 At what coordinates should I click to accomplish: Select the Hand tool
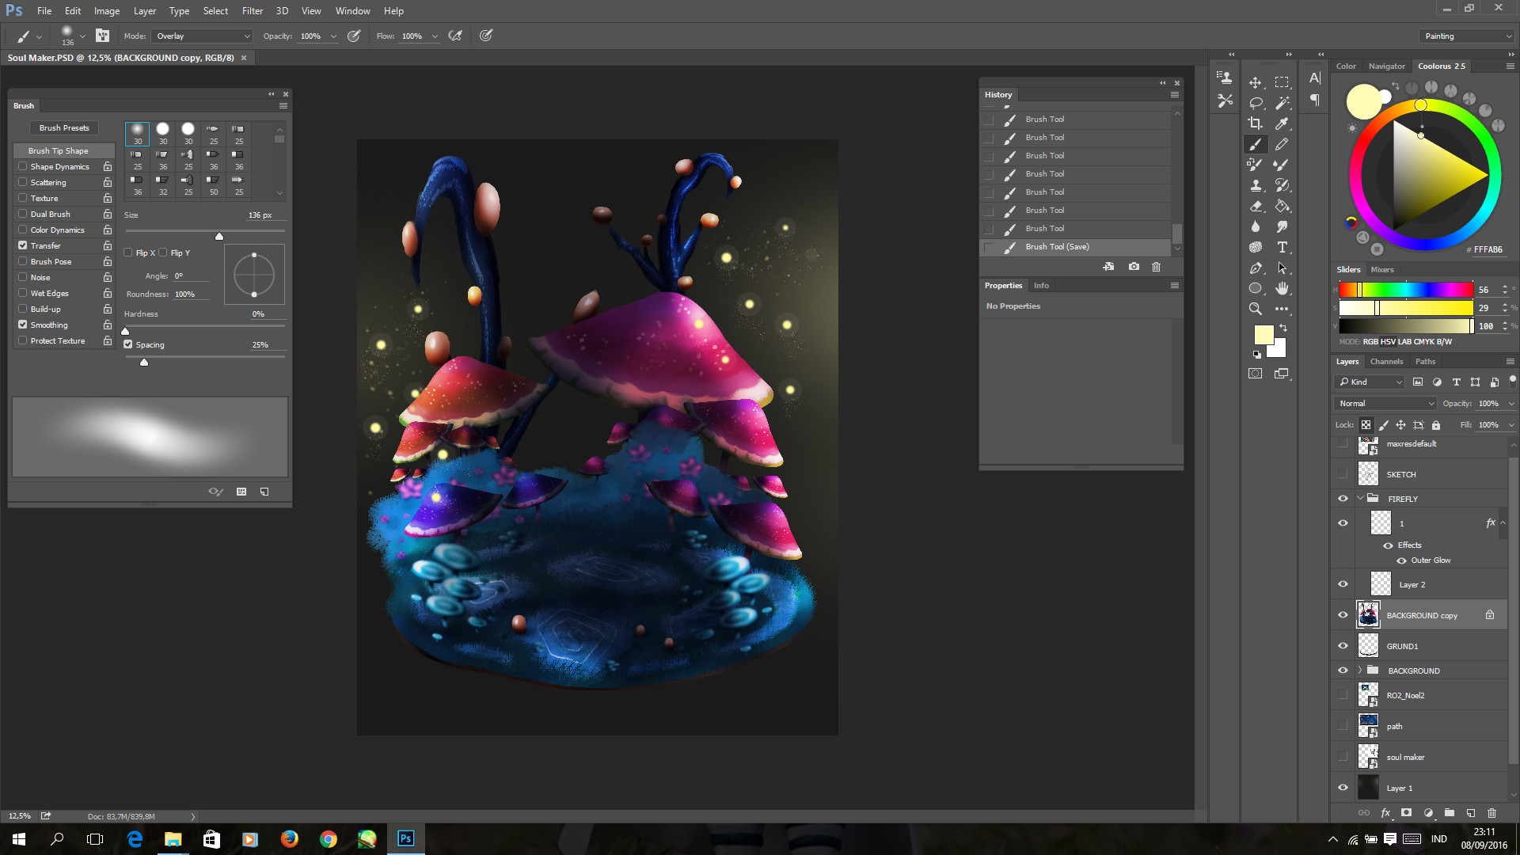[x=1282, y=288]
